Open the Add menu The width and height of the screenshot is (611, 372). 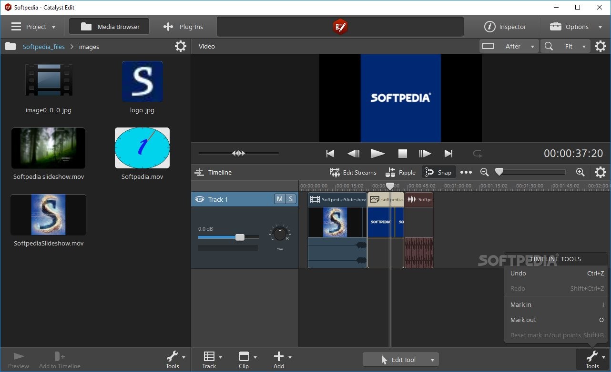click(282, 360)
